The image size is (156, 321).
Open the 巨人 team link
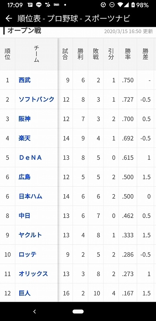click(x=24, y=293)
